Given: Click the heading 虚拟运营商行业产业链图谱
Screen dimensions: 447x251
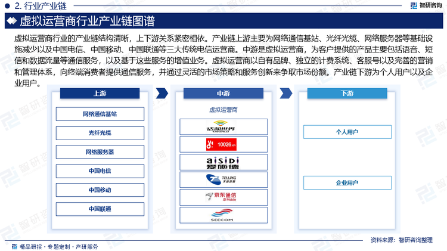Looking at the screenshot, I should point(87,21).
